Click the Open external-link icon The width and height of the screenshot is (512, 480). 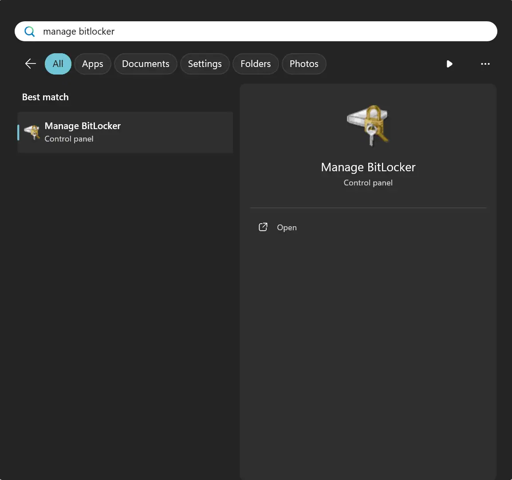[x=263, y=227]
